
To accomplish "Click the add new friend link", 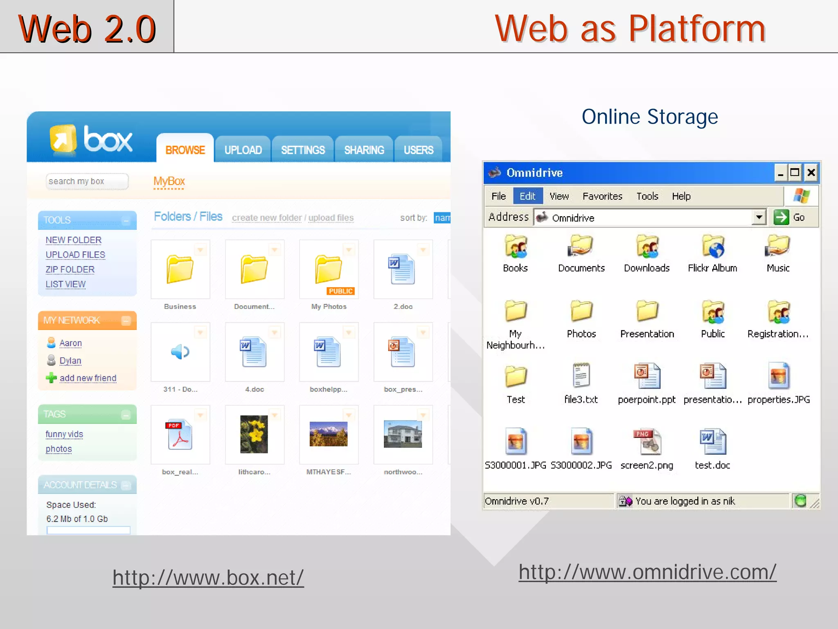I will 88,378.
